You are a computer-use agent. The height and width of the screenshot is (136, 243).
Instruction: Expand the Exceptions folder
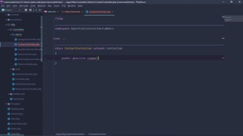click(6, 20)
